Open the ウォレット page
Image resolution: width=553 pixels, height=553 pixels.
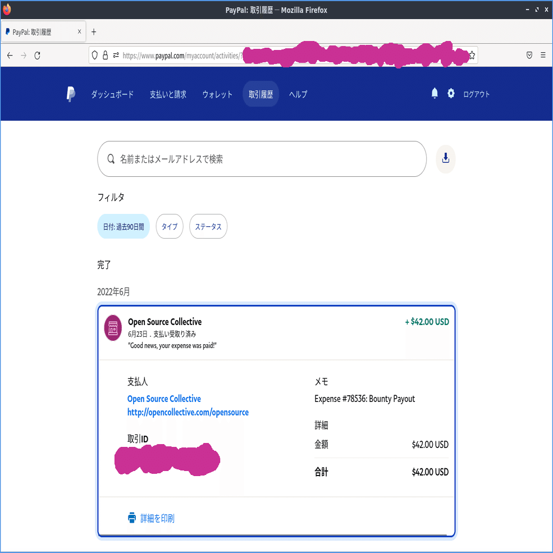217,94
